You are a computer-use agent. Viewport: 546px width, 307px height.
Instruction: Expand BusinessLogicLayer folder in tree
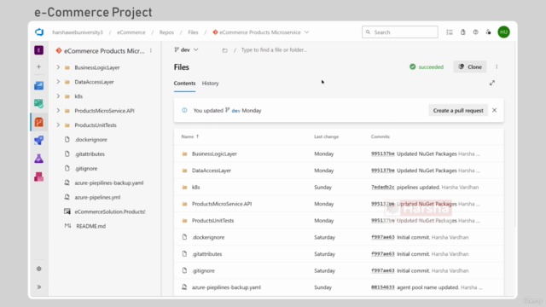point(58,67)
